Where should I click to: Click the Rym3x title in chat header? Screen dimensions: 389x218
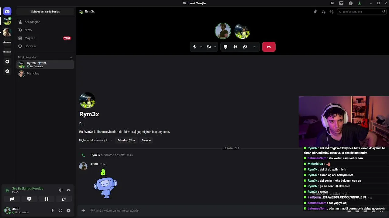coord(90,12)
